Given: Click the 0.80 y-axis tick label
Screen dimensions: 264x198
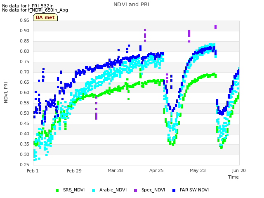Looking at the screenshot, I should pos(25,51).
